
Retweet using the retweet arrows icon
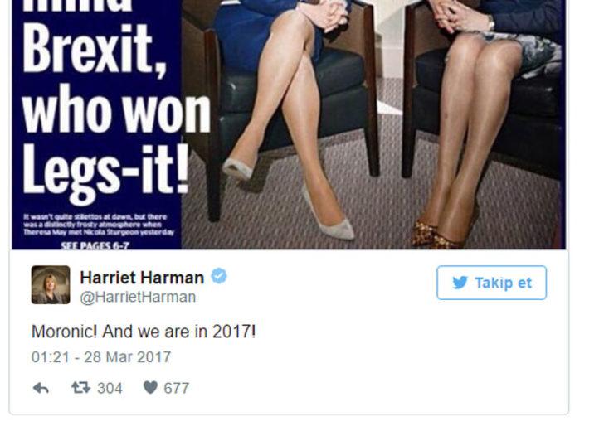[x=80, y=388]
